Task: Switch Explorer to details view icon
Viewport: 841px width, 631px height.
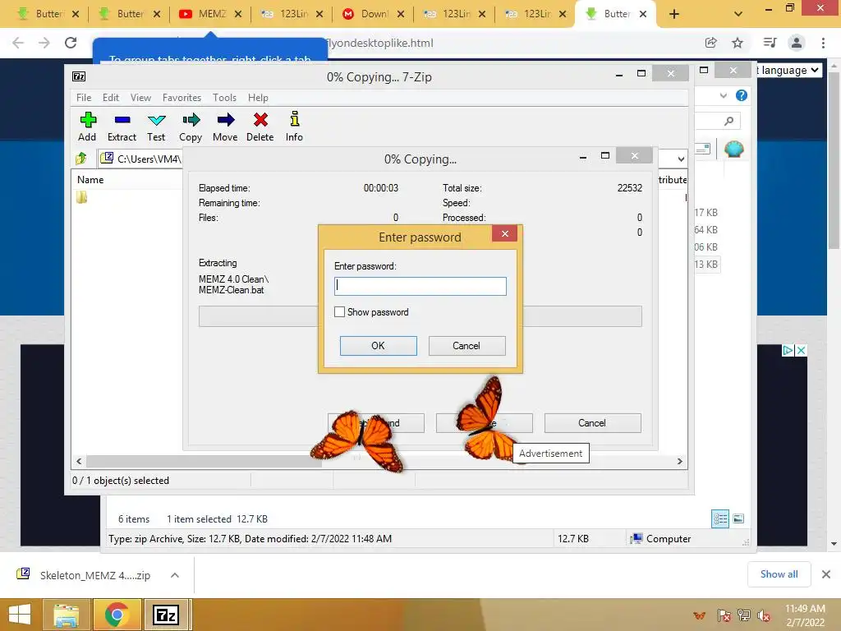Action: pyautogui.click(x=719, y=518)
